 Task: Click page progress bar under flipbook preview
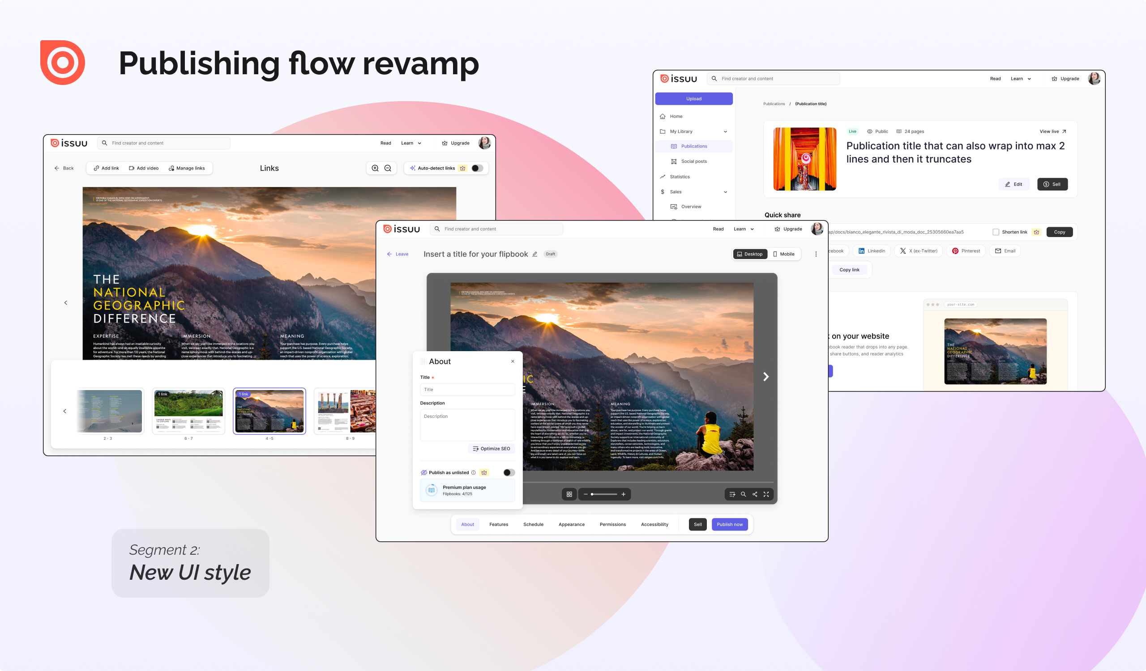[x=648, y=482]
